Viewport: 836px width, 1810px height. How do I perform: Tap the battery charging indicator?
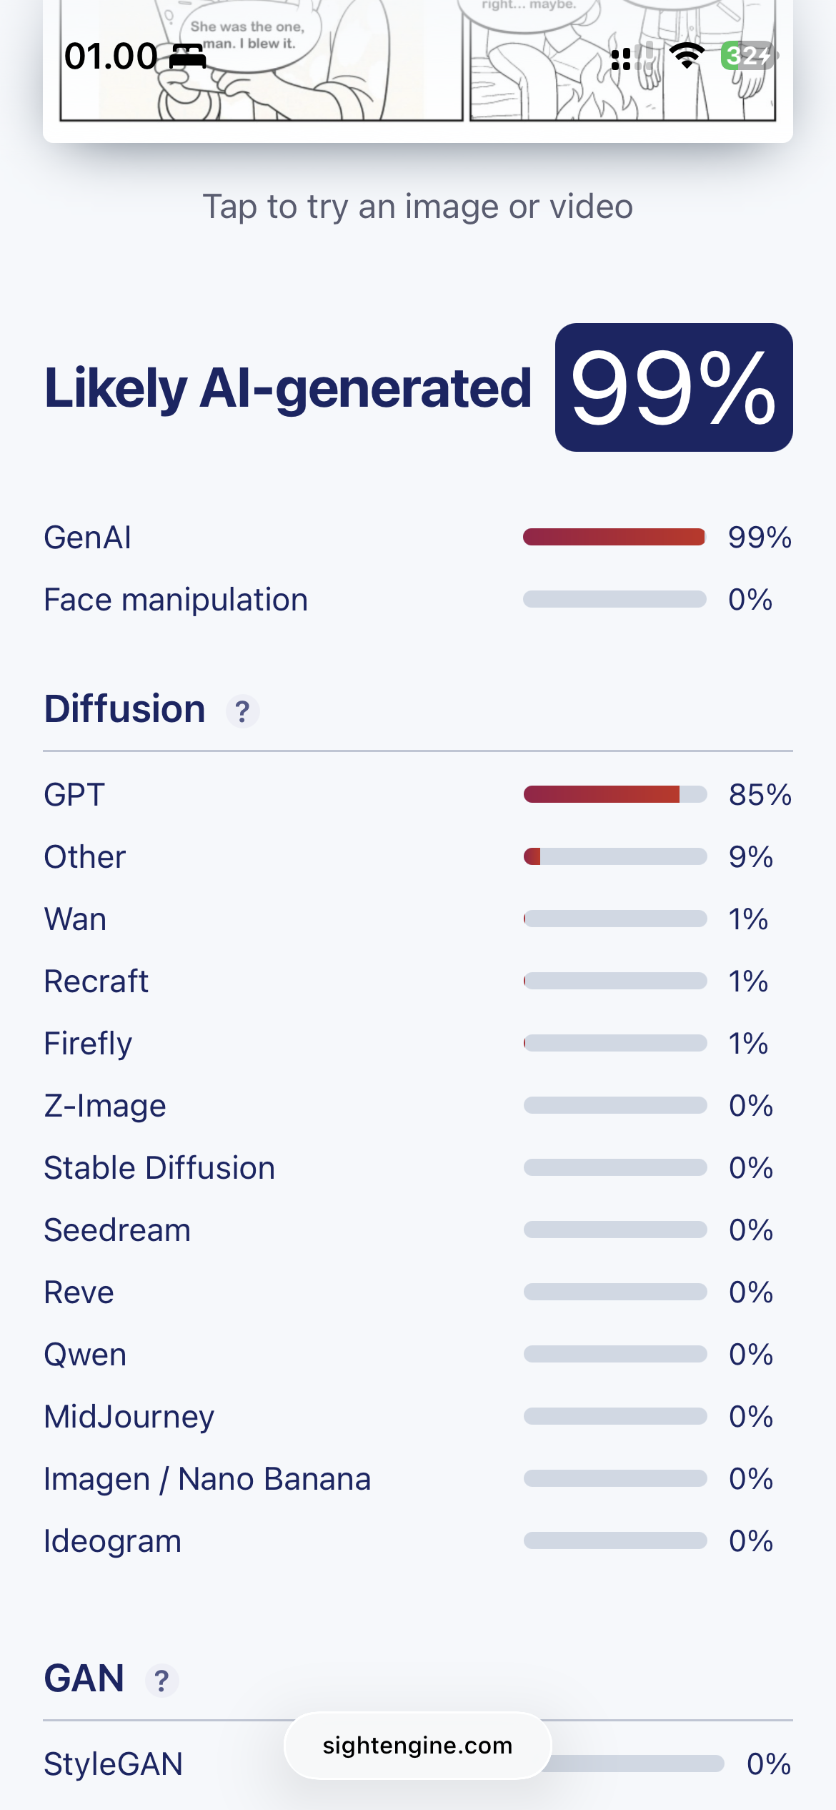click(x=748, y=56)
